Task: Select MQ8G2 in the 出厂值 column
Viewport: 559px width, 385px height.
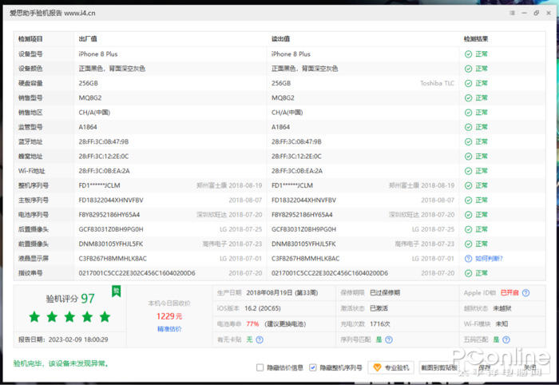Action: [90, 98]
